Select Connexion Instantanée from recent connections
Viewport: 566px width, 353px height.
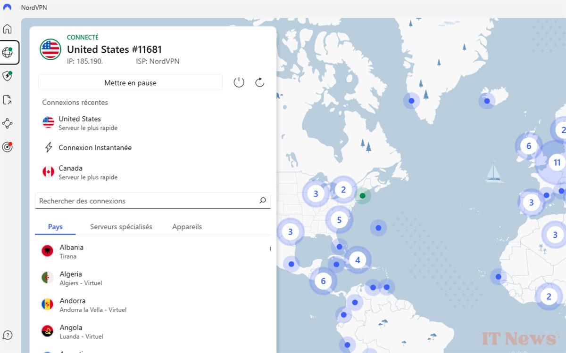coord(153,147)
